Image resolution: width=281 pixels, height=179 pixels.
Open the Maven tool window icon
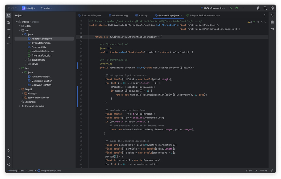click(272, 29)
